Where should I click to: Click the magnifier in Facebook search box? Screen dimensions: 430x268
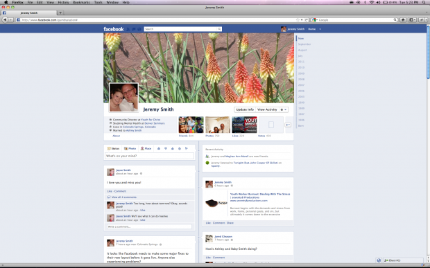(219, 29)
